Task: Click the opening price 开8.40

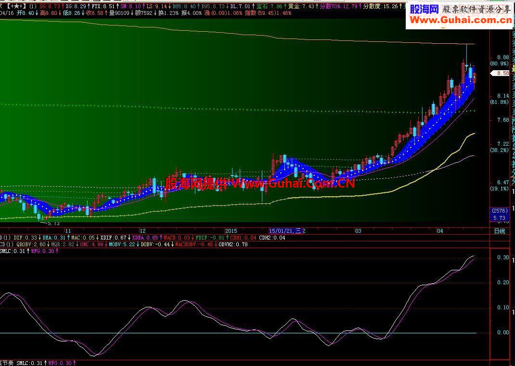Action: pos(25,13)
